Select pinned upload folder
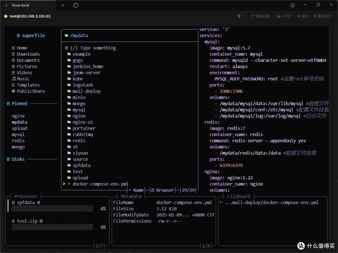This screenshot has width=338, height=253. pyautogui.click(x=19, y=128)
